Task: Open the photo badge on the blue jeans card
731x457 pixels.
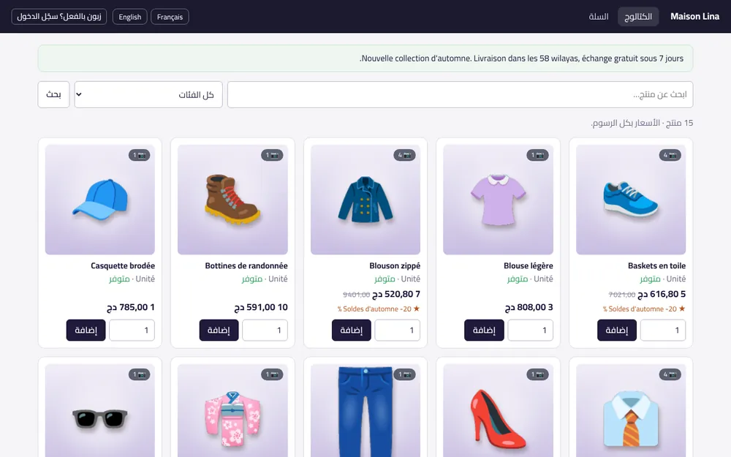Action: point(404,374)
